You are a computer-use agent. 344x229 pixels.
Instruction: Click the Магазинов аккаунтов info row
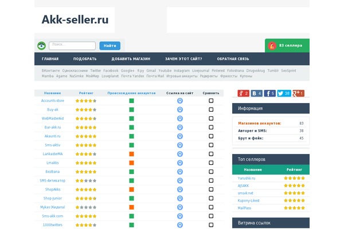pyautogui.click(x=271, y=124)
